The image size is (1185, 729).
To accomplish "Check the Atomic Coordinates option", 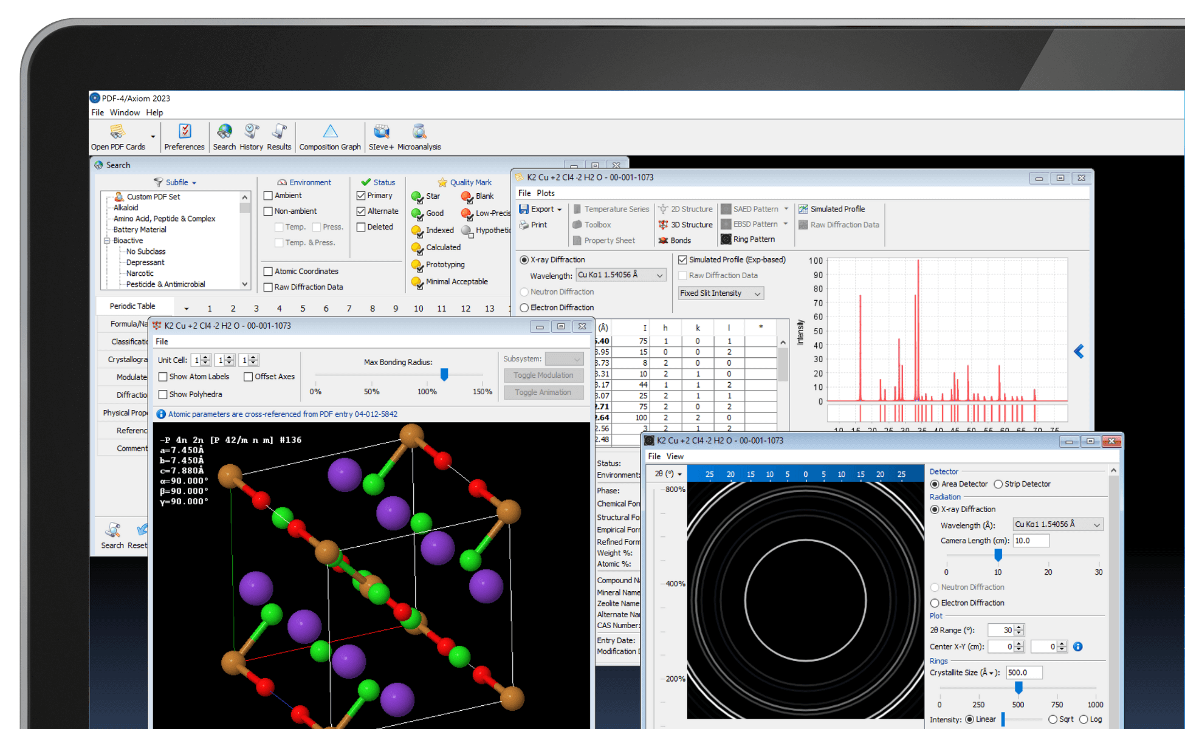I will (x=268, y=272).
